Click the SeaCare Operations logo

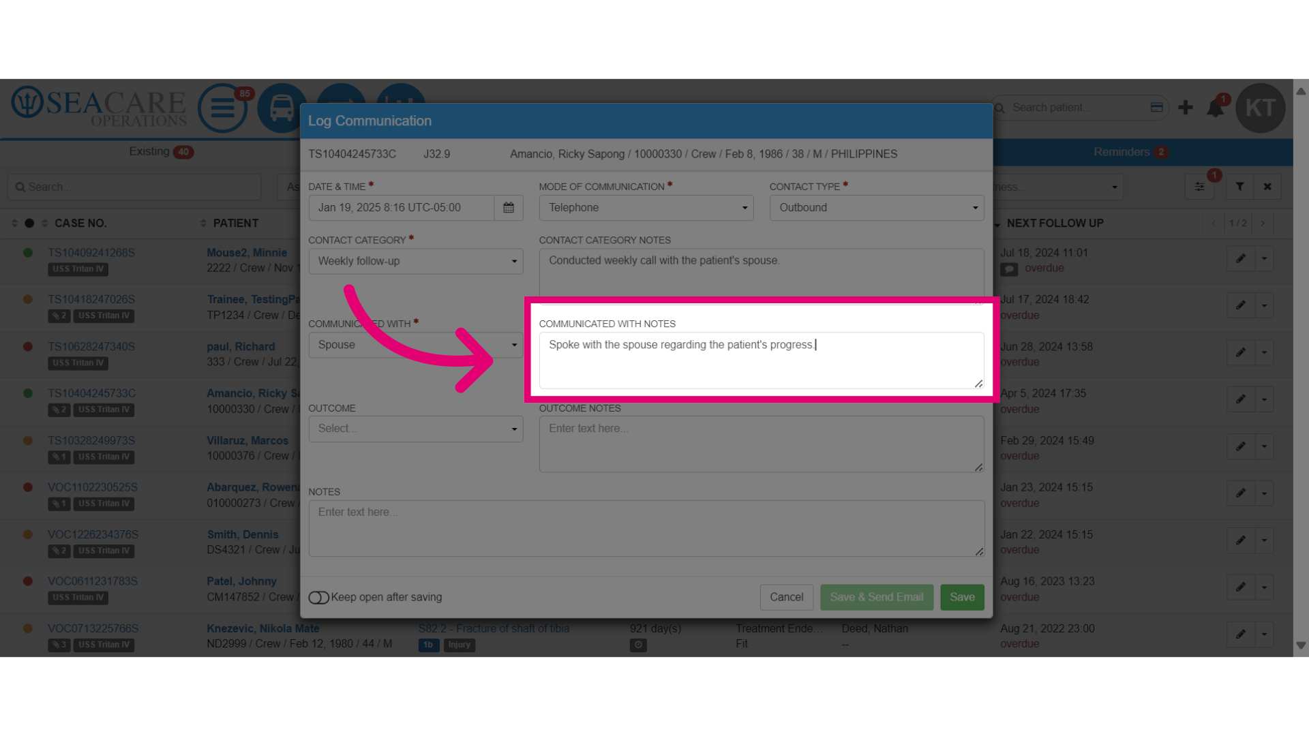tap(99, 108)
